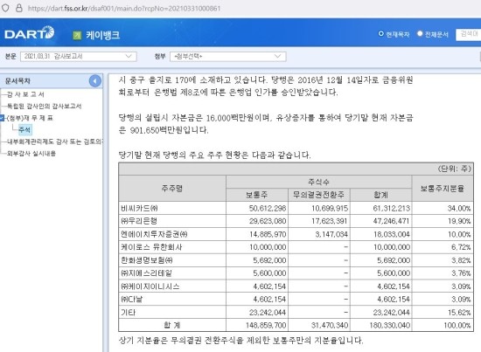Select the 현재목차 radio option
This screenshot has height=352, width=481.
(x=381, y=34)
